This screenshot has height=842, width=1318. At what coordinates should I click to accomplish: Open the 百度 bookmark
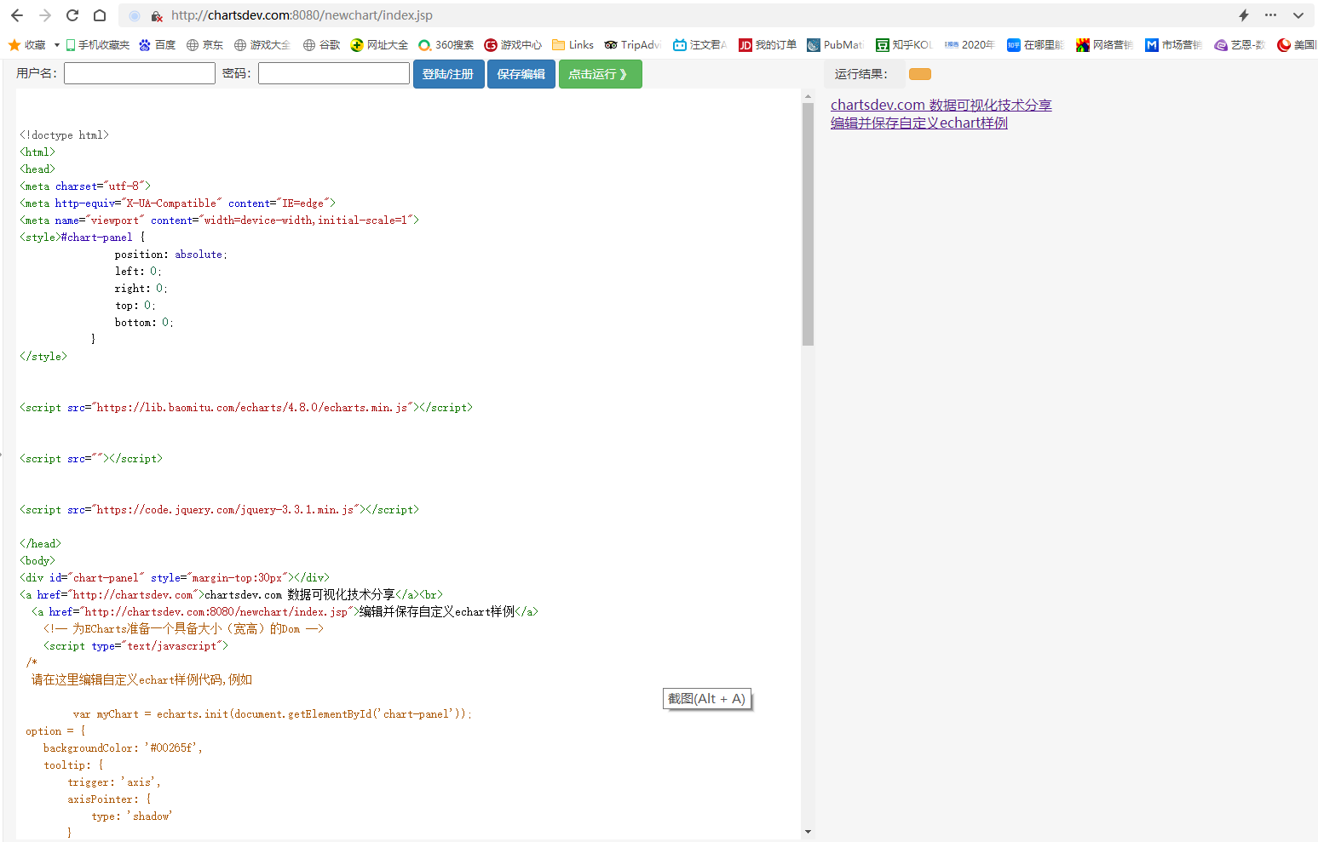click(x=158, y=44)
